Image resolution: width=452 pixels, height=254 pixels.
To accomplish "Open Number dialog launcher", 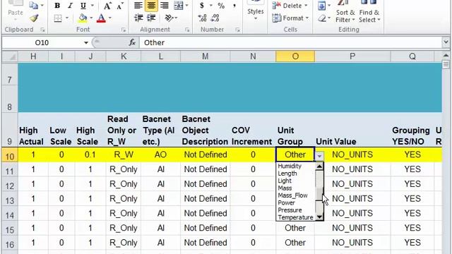I will [x=237, y=30].
